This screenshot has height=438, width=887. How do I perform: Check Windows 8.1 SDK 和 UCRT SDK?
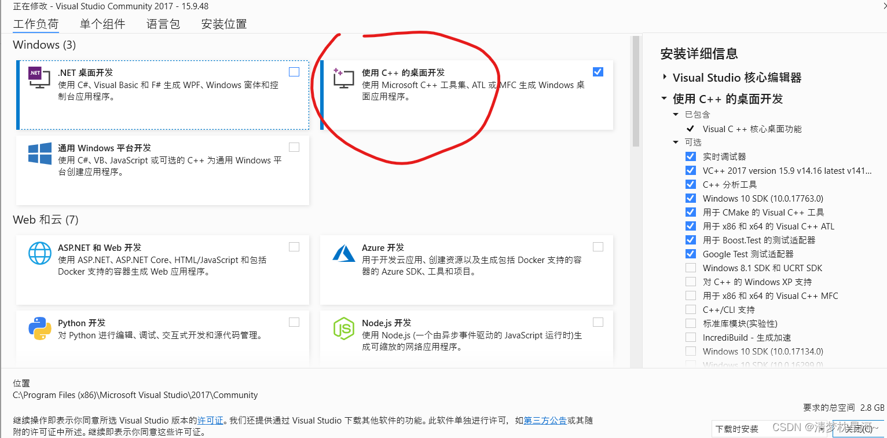[690, 268]
